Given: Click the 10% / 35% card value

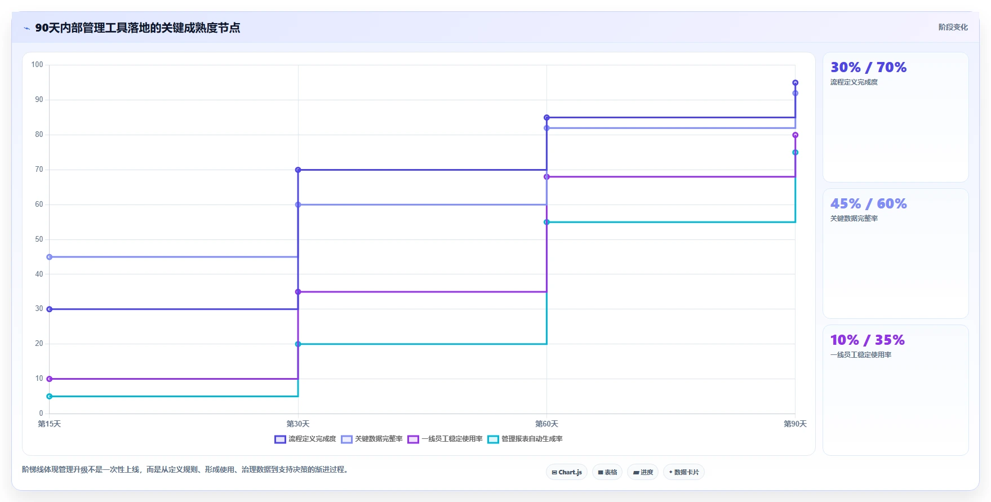Looking at the screenshot, I should [x=867, y=340].
